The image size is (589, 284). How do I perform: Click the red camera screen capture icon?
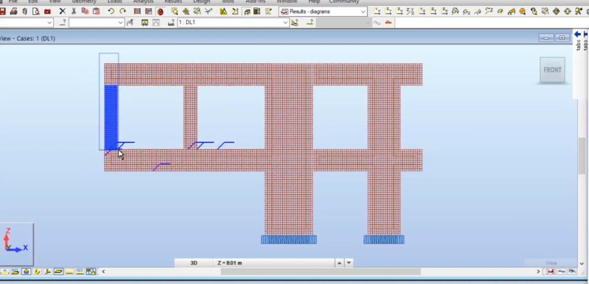[47, 11]
